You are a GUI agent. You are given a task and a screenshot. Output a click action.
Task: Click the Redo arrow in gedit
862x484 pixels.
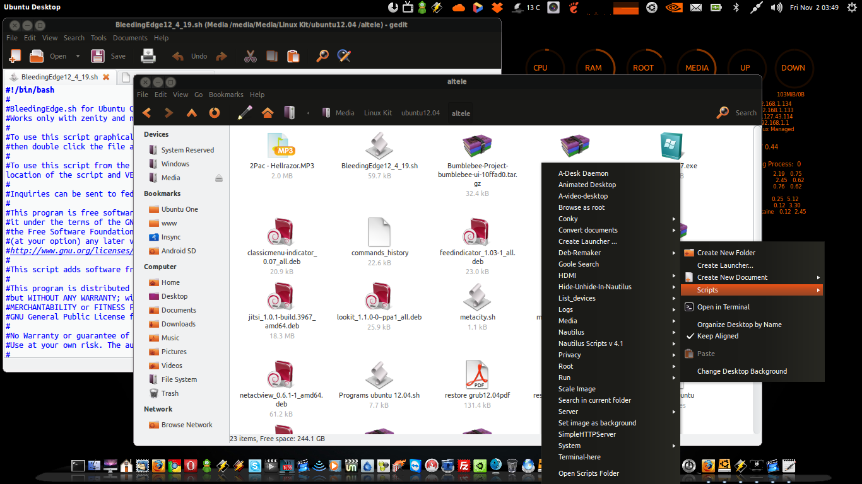pos(221,56)
